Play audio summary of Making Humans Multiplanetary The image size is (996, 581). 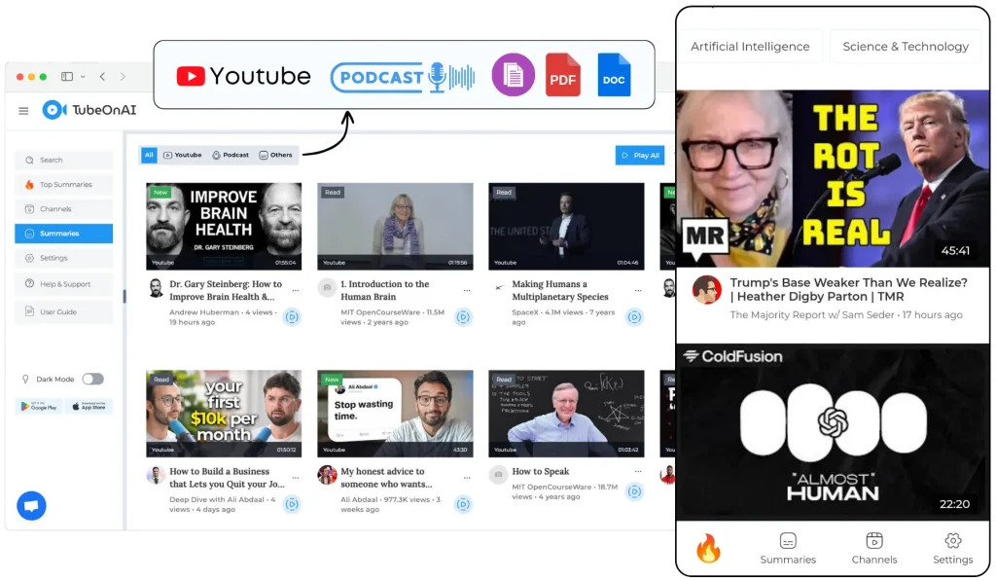(x=634, y=316)
